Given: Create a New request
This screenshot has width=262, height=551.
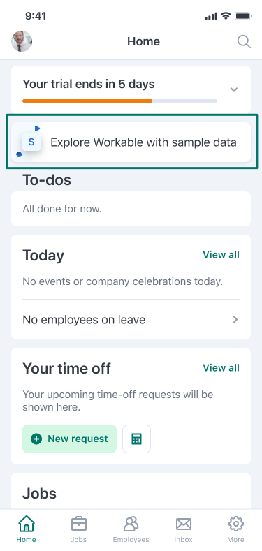Looking at the screenshot, I should (x=69, y=439).
